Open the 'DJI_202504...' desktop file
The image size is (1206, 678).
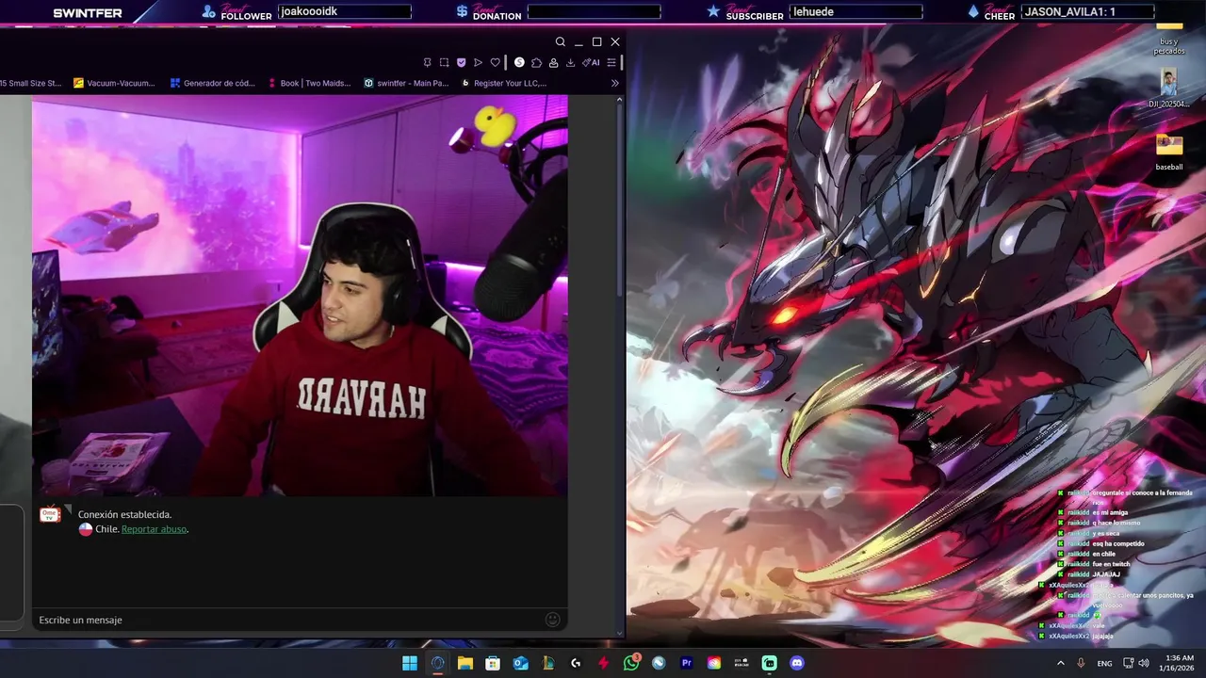pyautogui.click(x=1169, y=89)
